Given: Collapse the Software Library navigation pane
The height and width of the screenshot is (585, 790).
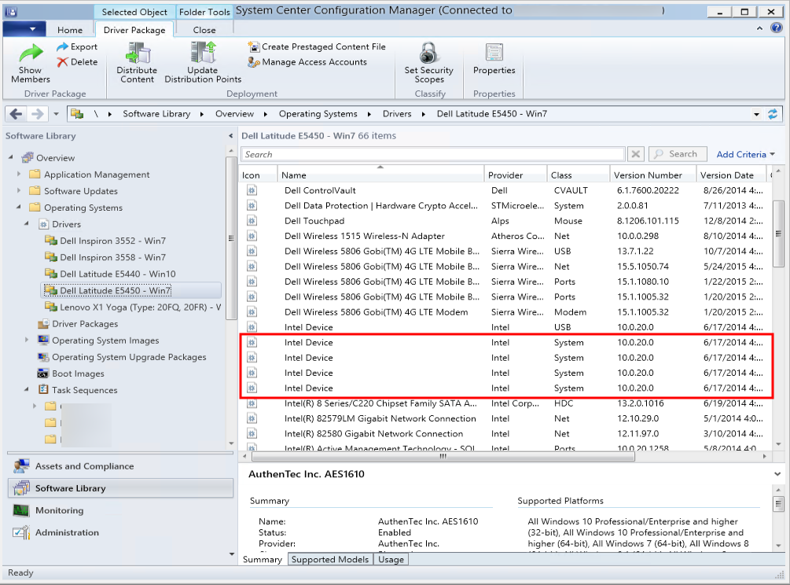Looking at the screenshot, I should coord(230,136).
